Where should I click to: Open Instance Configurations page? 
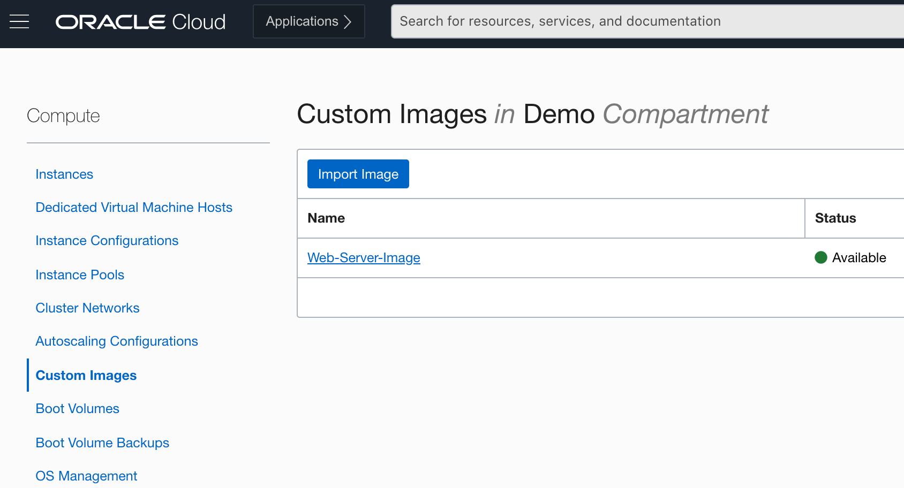(107, 241)
